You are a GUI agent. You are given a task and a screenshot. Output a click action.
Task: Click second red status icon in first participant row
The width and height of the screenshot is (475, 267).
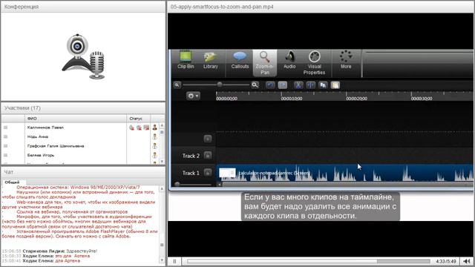139,128
